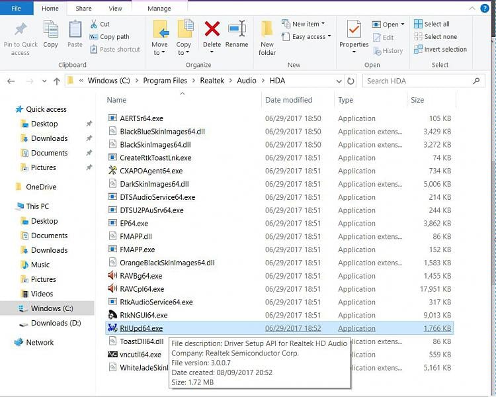496x397 pixels.
Task: Select the RtkNGUI64.exe file
Action: click(x=138, y=315)
